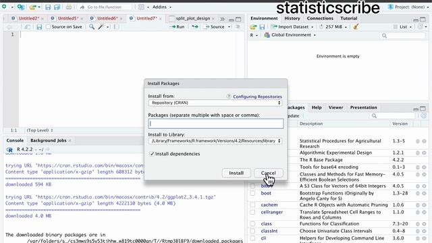
Task: Click the Install button in dialog
Action: 236,173
